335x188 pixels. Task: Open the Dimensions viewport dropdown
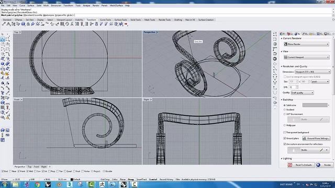[313, 72]
